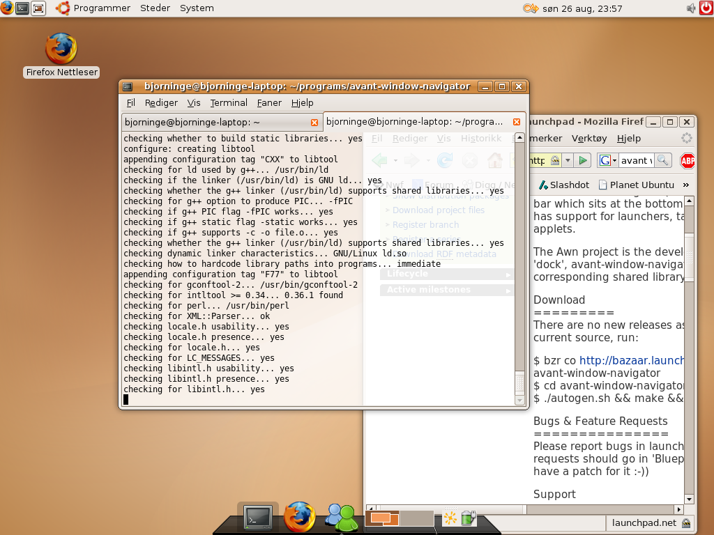Click the Support heading text
This screenshot has width=714, height=535.
point(554,494)
